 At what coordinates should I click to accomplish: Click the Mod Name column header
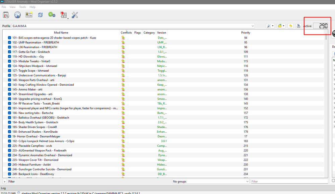point(61,33)
